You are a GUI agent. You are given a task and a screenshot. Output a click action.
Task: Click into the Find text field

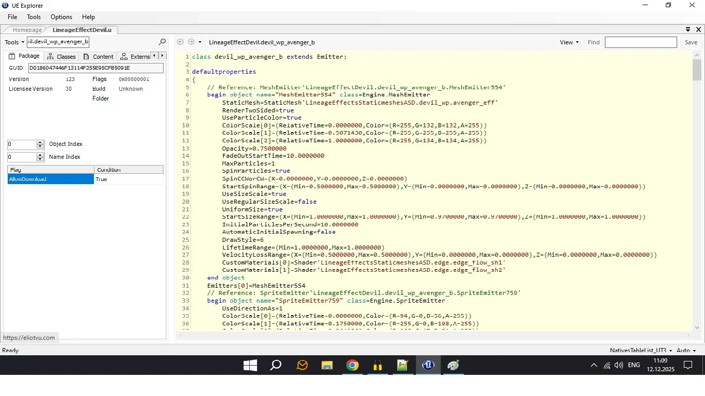[640, 42]
